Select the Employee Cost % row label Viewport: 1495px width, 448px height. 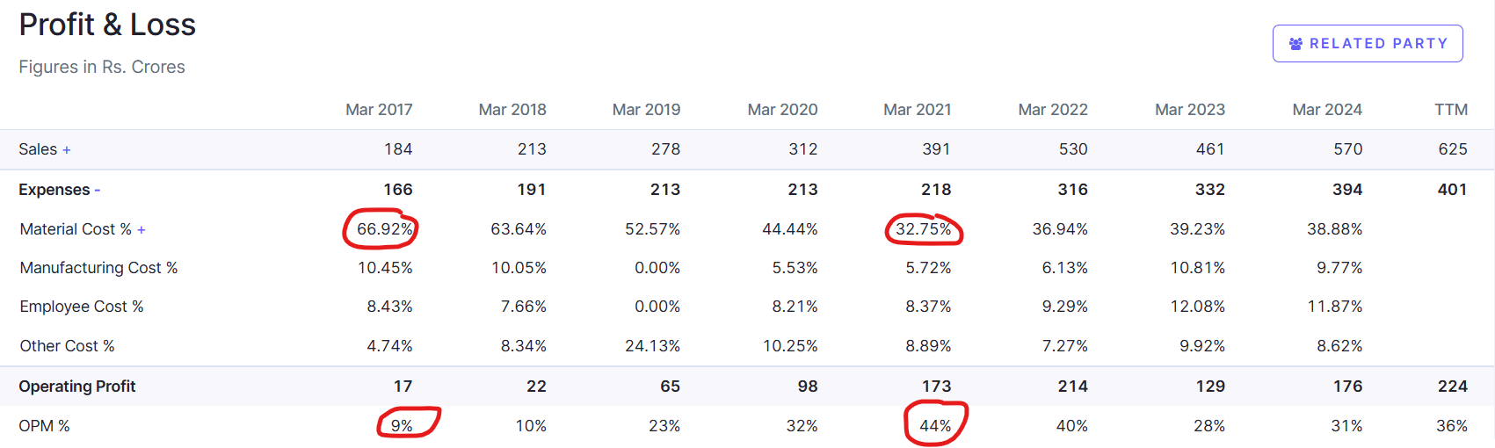coord(82,307)
